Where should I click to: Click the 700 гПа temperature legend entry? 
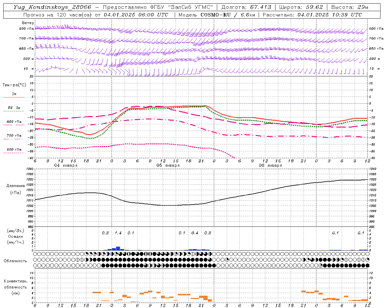pyautogui.click(x=14, y=136)
